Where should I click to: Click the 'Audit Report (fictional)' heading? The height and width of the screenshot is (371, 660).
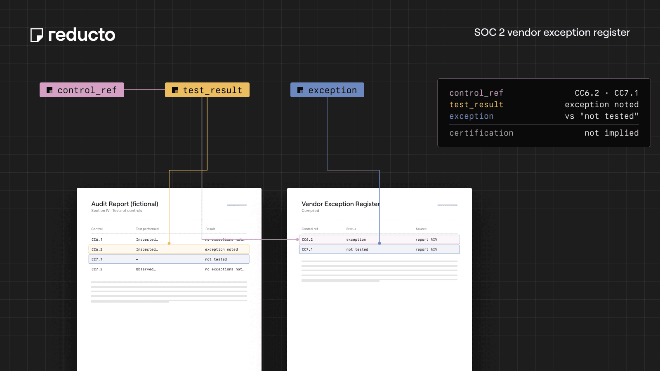coord(125,204)
